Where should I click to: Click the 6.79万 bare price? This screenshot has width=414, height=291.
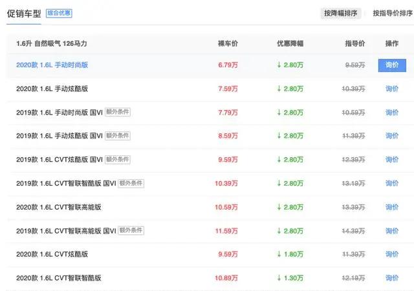tap(228, 65)
